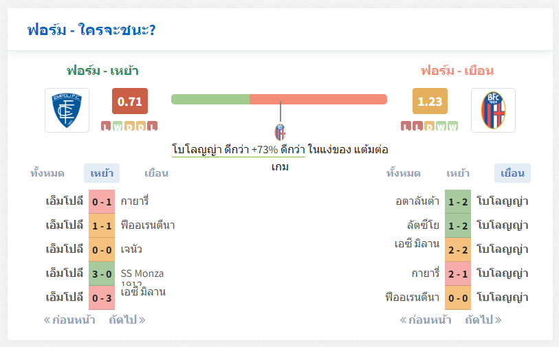This screenshot has width=559, height=347.
Task: Select left เหย้า tab for Empoli
Action: 102,173
